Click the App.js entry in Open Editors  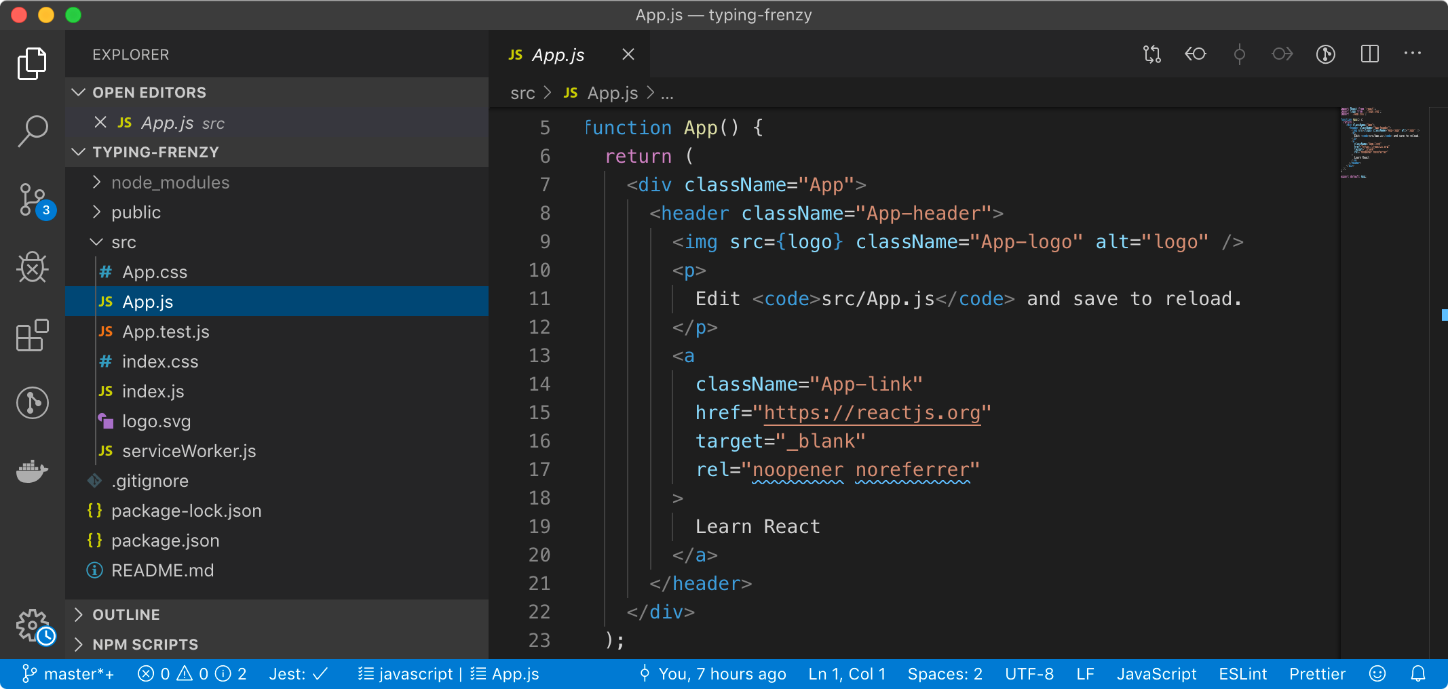tap(277, 122)
